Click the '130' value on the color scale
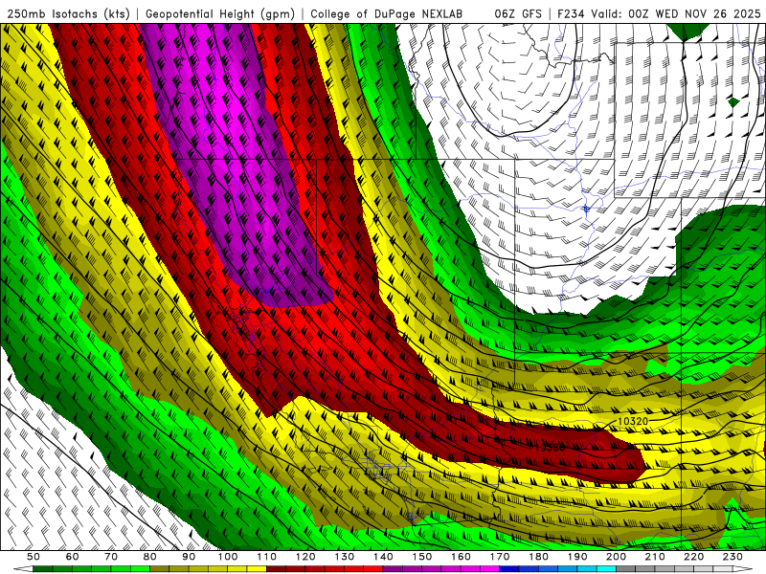Viewport: 766px width, 574px height. pyautogui.click(x=345, y=557)
